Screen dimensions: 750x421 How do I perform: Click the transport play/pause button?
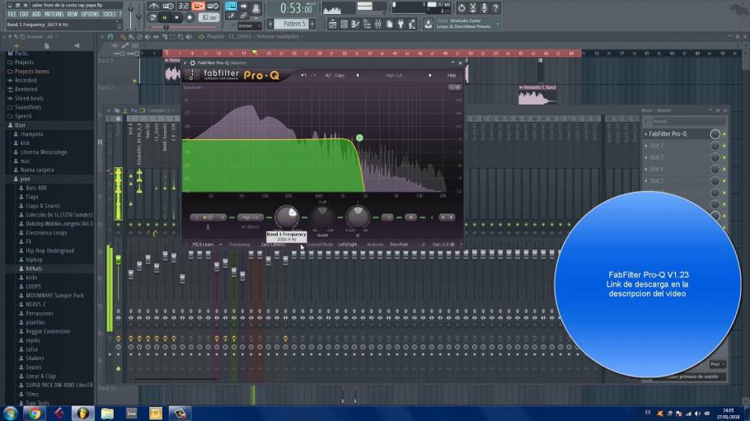(165, 17)
